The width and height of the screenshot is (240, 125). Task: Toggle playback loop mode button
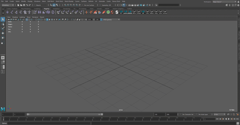click(228, 114)
